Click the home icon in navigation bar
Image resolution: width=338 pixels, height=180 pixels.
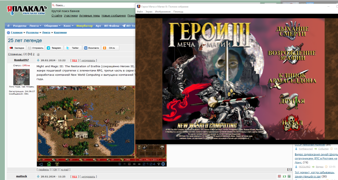pyautogui.click(x=8, y=25)
